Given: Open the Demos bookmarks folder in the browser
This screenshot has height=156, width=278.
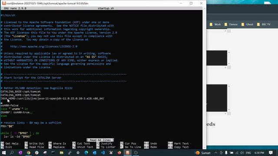Looking at the screenshot, I should point(231,24).
